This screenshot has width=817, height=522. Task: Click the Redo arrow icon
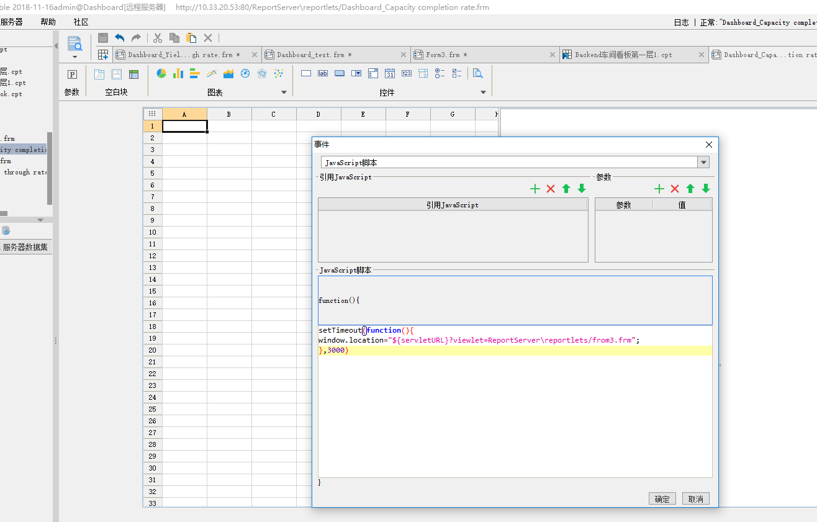pos(136,38)
